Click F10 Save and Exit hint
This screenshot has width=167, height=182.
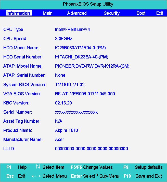point(143,176)
